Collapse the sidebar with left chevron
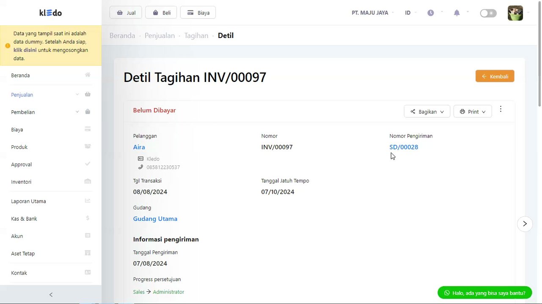 point(51,295)
